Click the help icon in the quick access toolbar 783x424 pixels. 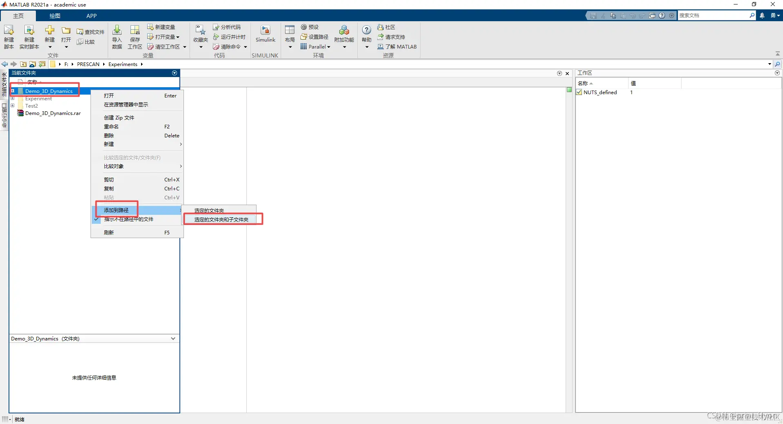(662, 15)
